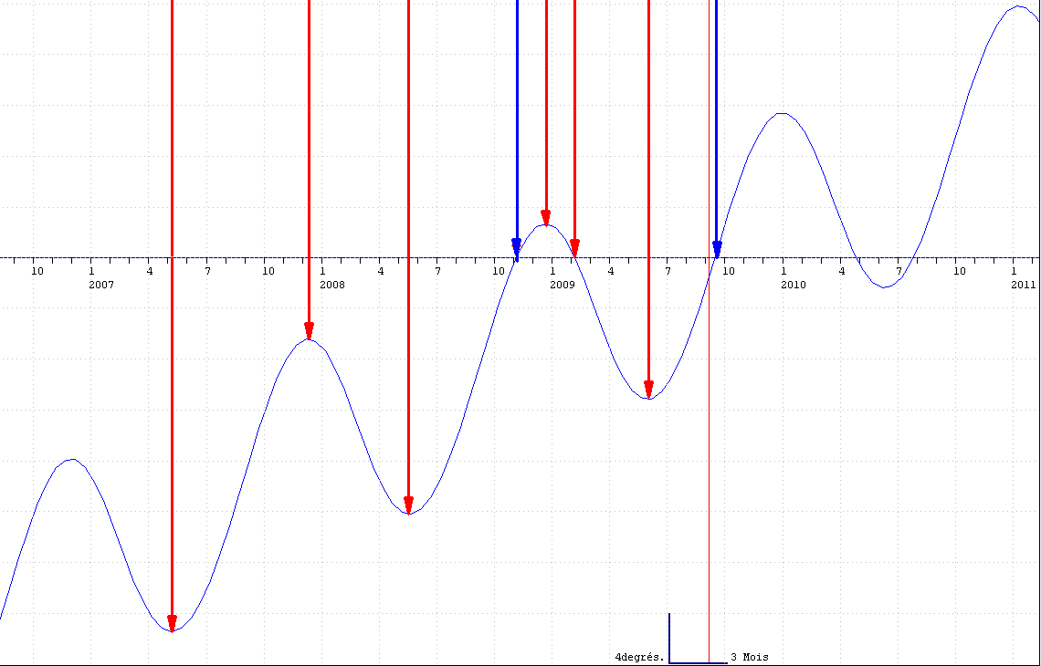Click the 2007 year label on axis
The height and width of the screenshot is (666, 1041).
coord(101,286)
